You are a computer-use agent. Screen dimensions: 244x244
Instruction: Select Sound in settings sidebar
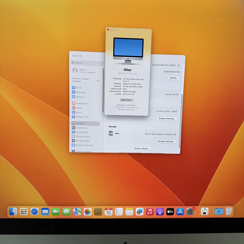pos(77,108)
